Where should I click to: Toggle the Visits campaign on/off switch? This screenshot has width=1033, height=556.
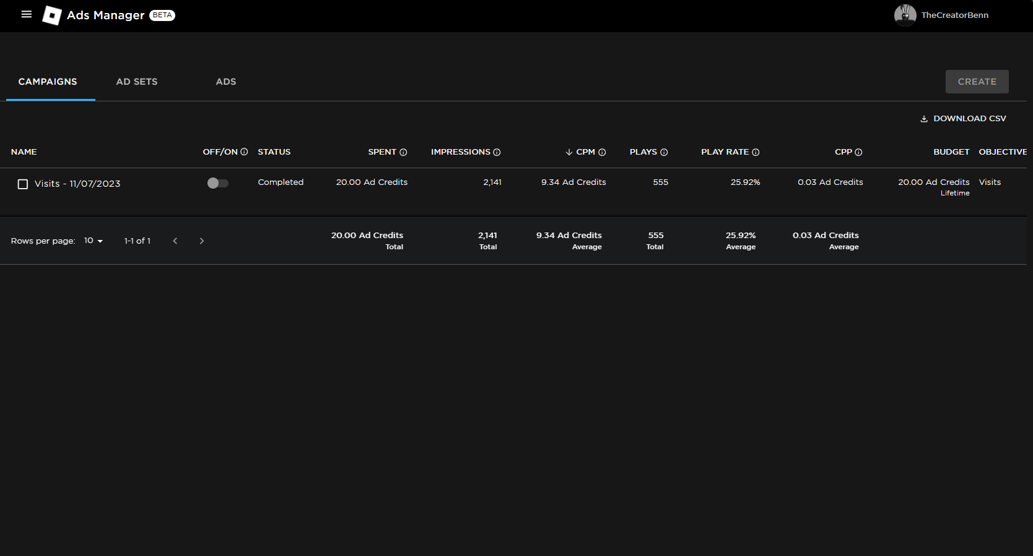coord(218,183)
